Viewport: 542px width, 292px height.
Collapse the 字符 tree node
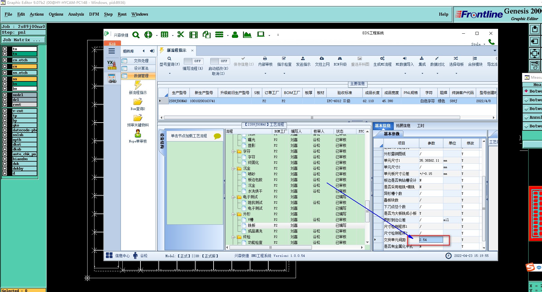233,151
